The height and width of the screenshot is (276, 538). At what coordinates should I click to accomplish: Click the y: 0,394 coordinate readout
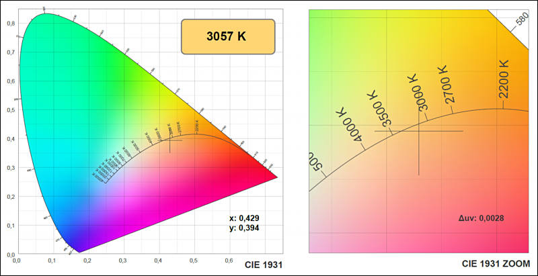(244, 228)
